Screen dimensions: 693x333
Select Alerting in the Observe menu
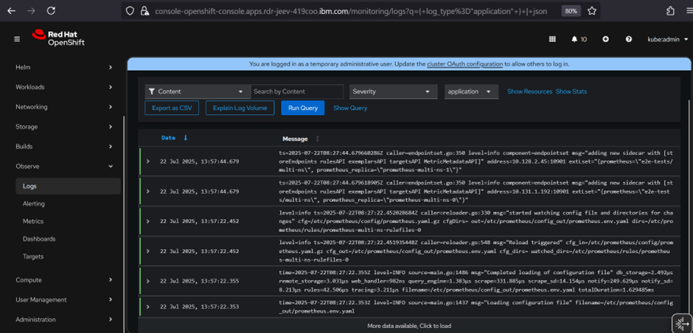point(34,204)
